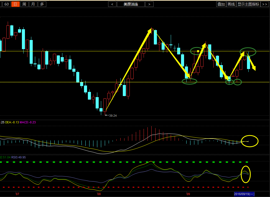The width and height of the screenshot is (270, 197).
Task: Open the 画线 drawing tools
Action: point(231,4)
